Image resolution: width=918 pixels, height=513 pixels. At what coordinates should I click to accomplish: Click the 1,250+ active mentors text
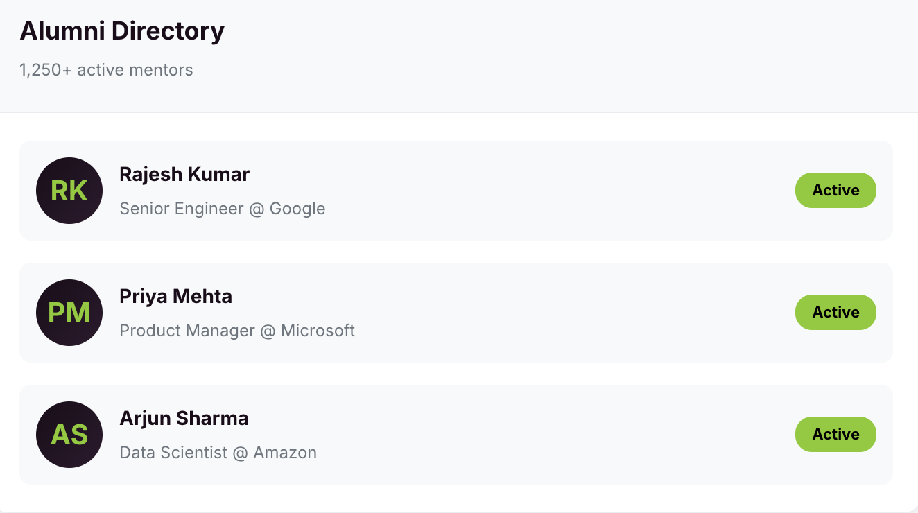[x=106, y=70]
